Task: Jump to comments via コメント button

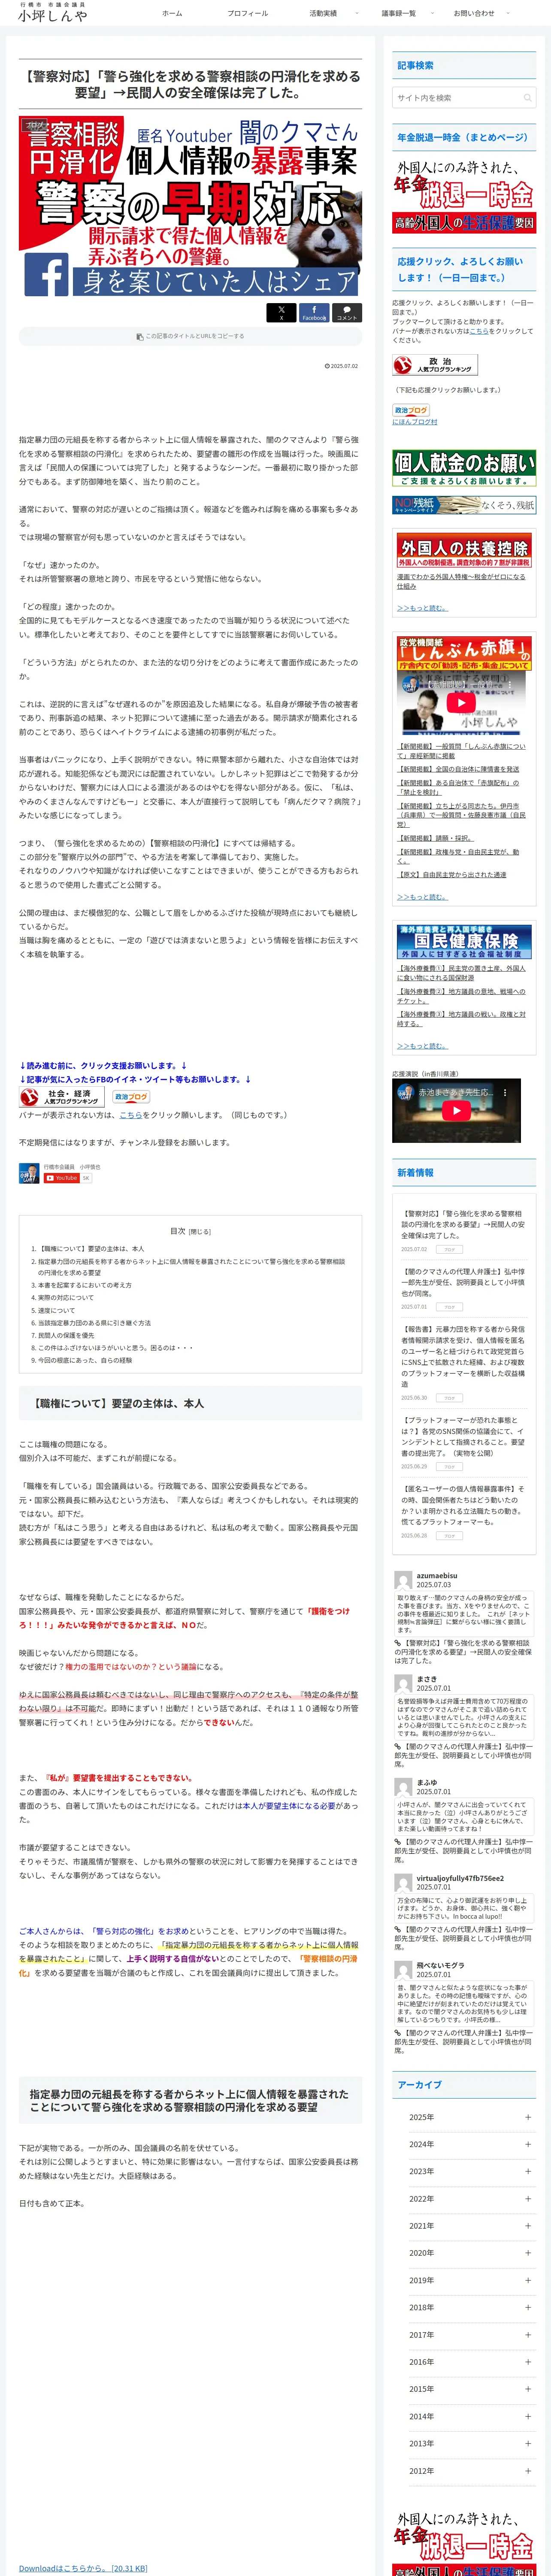Action: (x=347, y=313)
